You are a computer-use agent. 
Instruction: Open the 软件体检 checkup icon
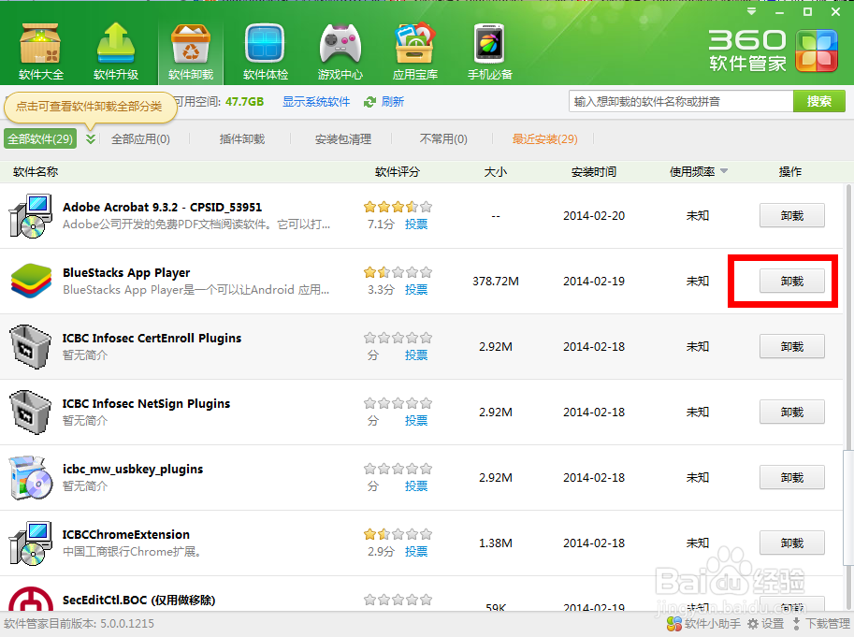[x=266, y=51]
